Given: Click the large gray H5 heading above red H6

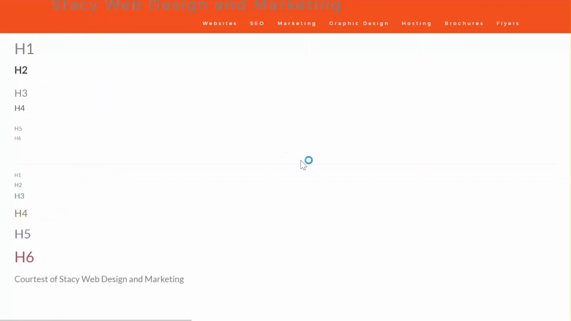Looking at the screenshot, I should [x=22, y=235].
